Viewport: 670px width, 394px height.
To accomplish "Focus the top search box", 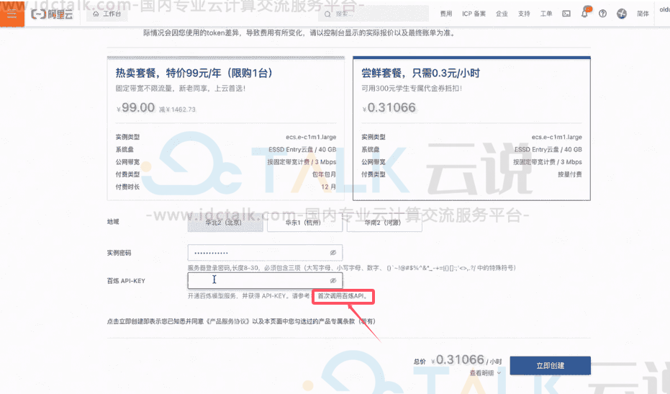I will point(374,14).
